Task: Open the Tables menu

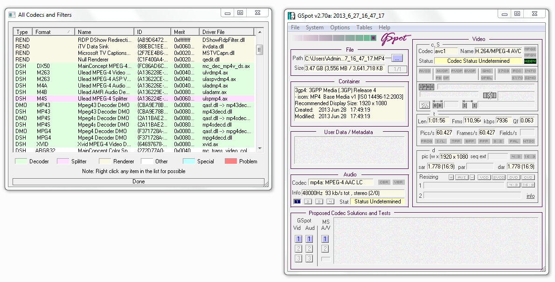Action: pyautogui.click(x=364, y=27)
